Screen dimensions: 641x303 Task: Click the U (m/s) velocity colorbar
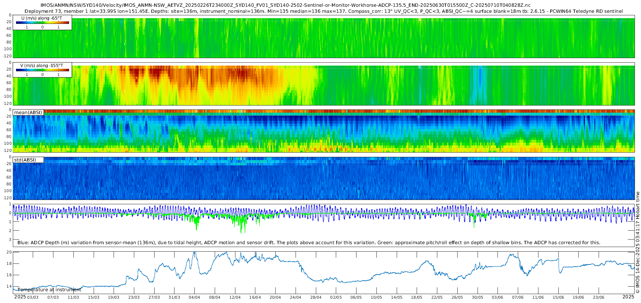42,22
